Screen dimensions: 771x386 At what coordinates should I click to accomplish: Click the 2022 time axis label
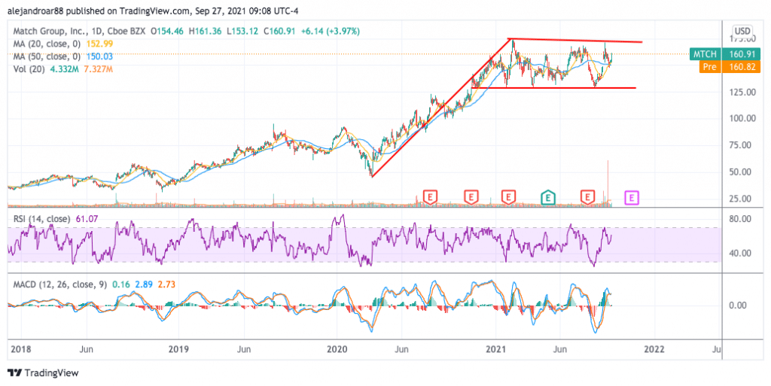pyautogui.click(x=654, y=349)
